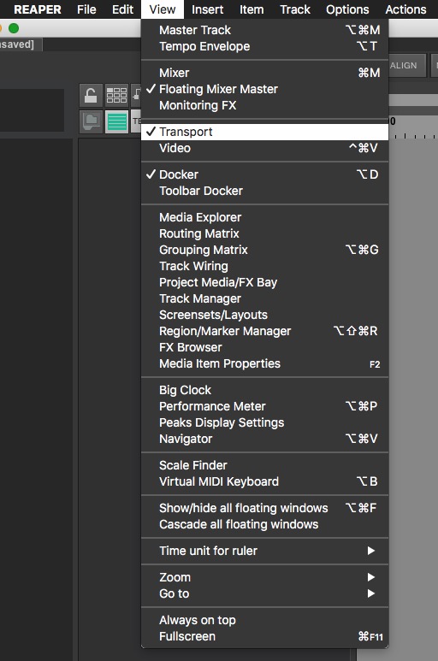Screen dimensions: 438x661
Task: Expand the Time unit for ruler submenu
Action: pos(264,551)
